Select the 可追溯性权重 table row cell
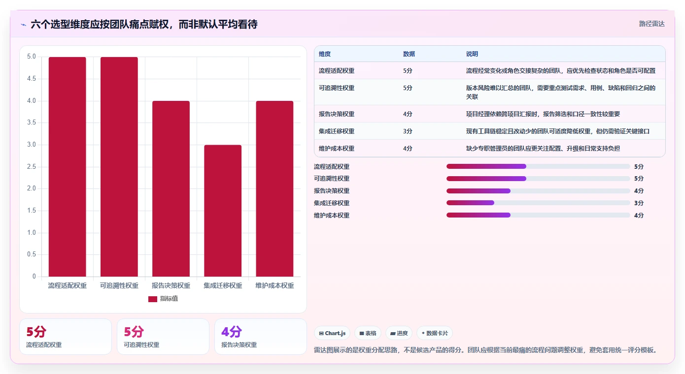This screenshot has width=685, height=374. pyautogui.click(x=337, y=88)
